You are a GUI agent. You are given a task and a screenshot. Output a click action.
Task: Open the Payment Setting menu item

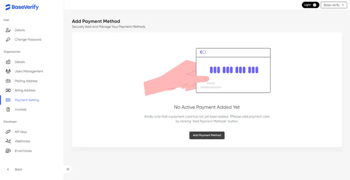(x=27, y=100)
